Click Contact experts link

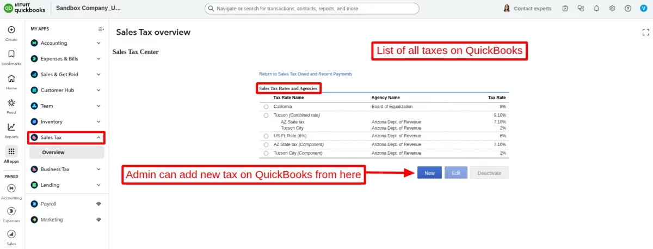click(x=532, y=9)
